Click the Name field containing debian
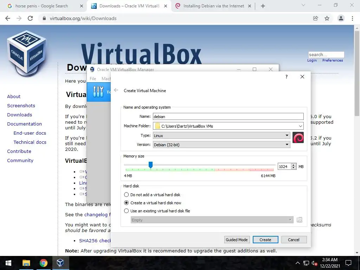This screenshot has height=270, width=360. point(228,116)
